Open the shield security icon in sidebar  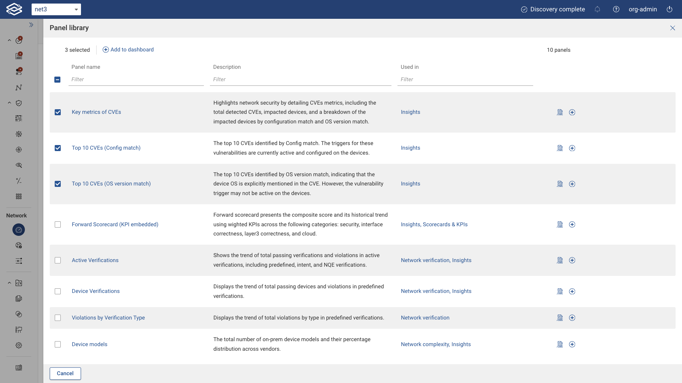tap(19, 103)
